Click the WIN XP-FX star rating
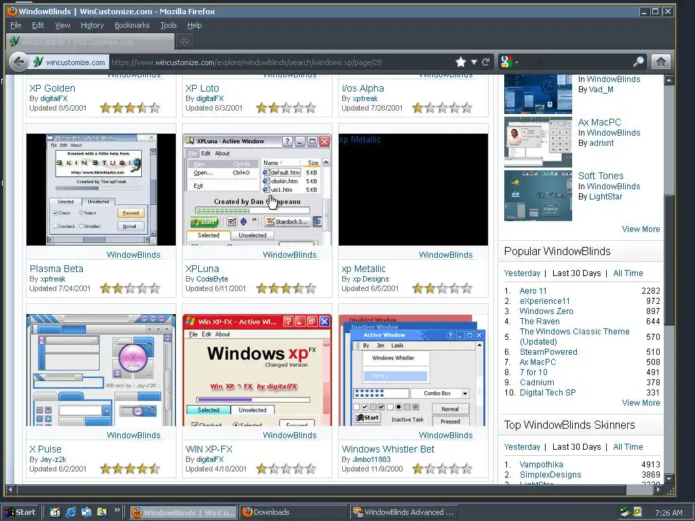This screenshot has height=521, width=695. click(x=286, y=469)
